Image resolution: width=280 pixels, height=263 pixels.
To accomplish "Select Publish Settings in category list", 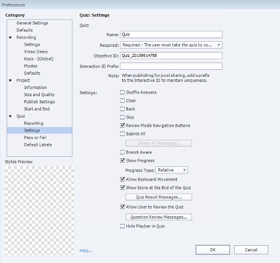I will pyautogui.click(x=40, y=102).
